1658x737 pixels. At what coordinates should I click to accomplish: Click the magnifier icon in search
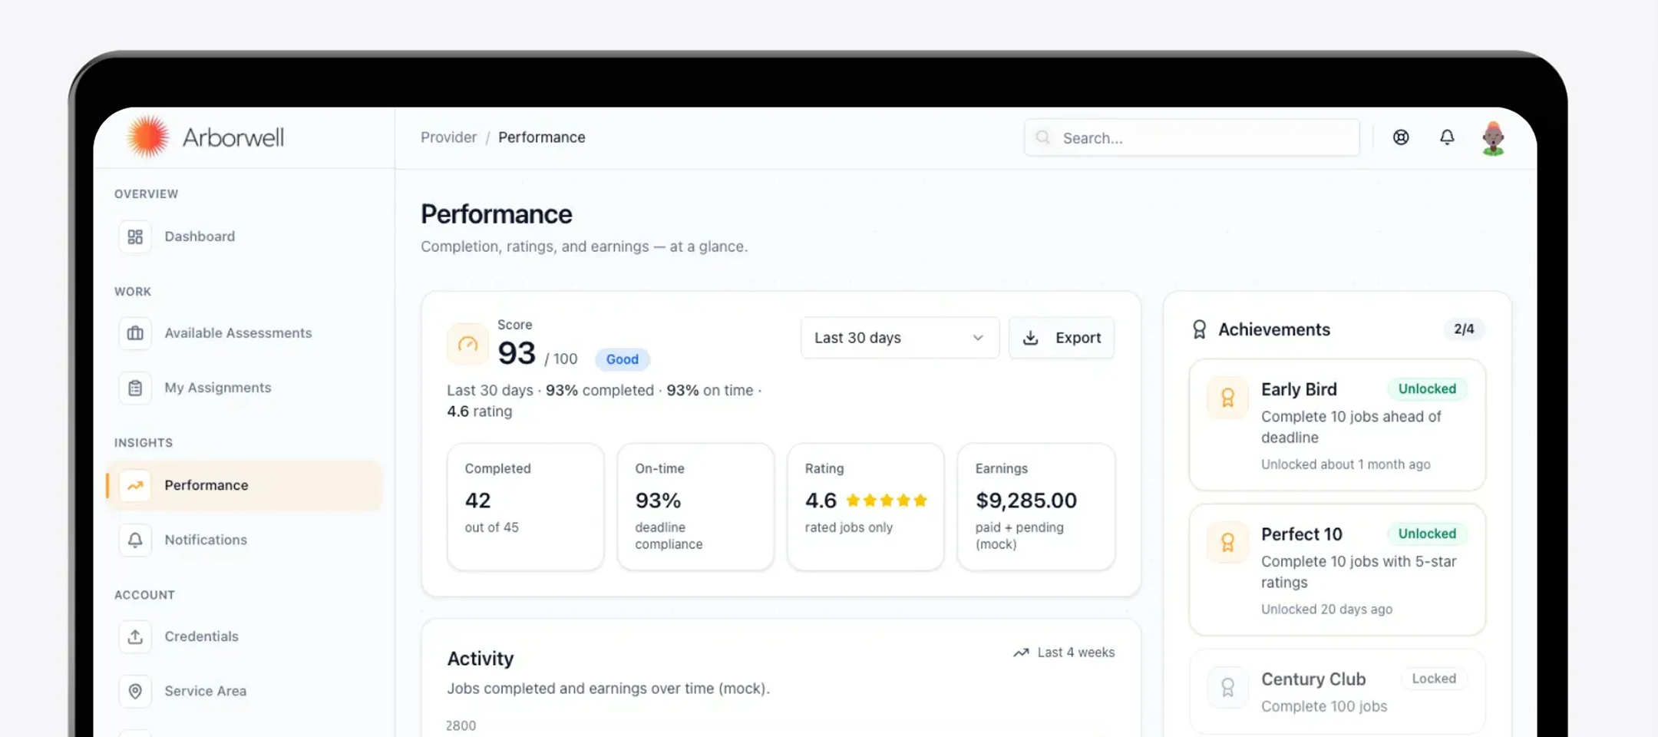[1043, 137]
